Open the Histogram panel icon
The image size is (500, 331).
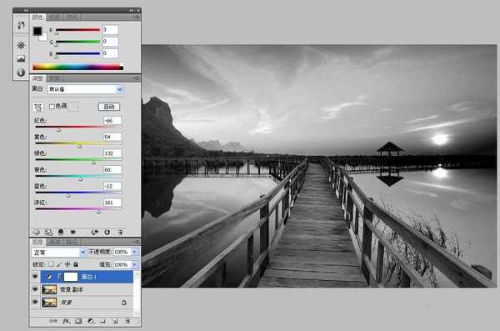click(x=21, y=58)
